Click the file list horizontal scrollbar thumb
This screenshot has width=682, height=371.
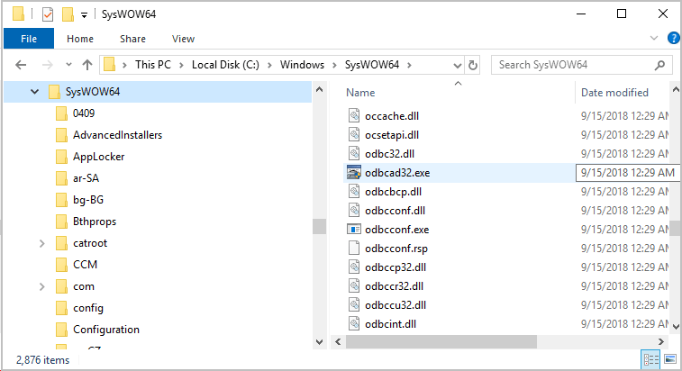[441, 342]
